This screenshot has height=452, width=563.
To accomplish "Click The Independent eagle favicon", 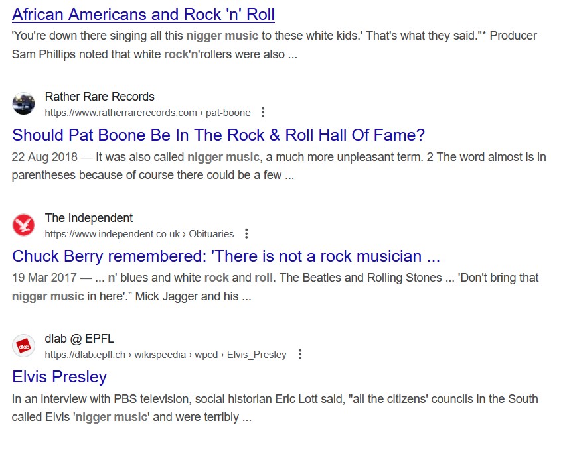I will [24, 225].
